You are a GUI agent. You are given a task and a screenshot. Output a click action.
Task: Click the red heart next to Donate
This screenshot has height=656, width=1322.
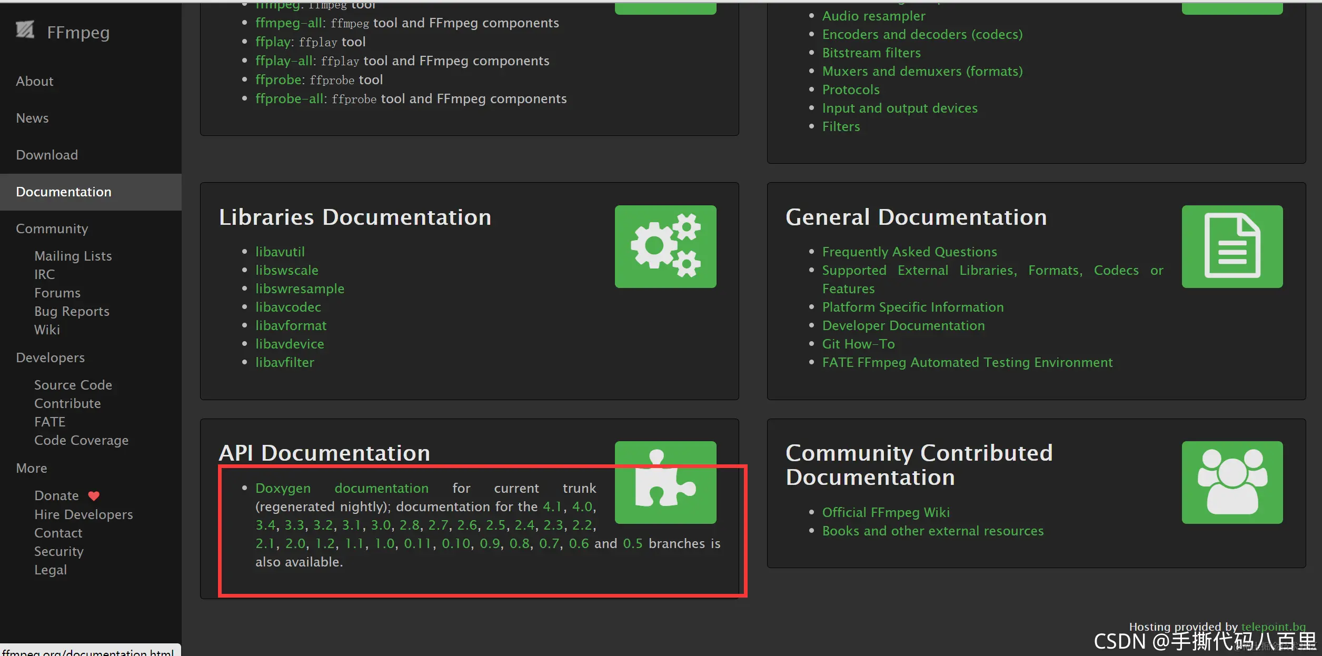tap(94, 496)
